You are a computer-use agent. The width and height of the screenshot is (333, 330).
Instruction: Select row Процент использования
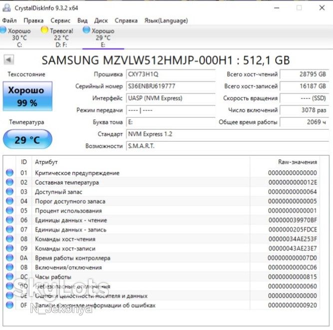[162, 211]
